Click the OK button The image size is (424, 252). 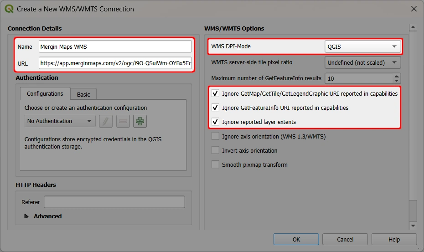point(296,239)
